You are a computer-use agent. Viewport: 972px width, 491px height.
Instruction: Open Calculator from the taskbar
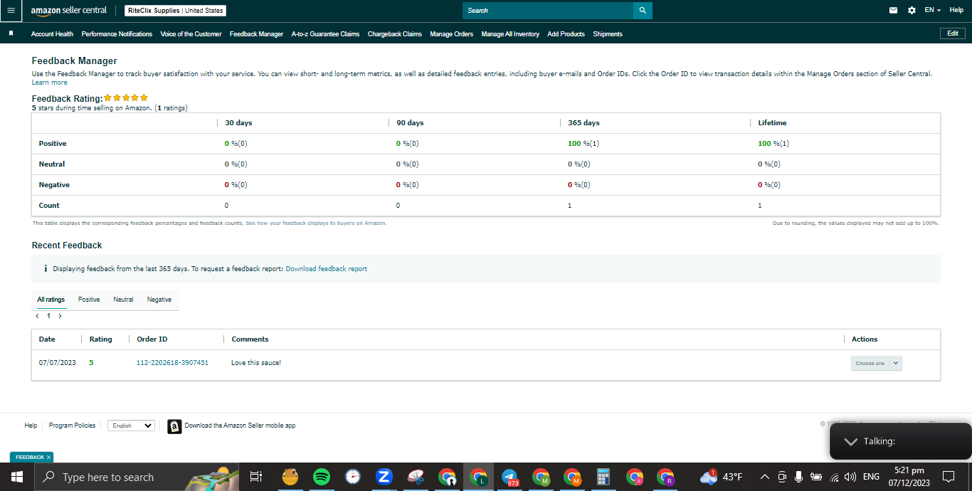[x=603, y=477]
